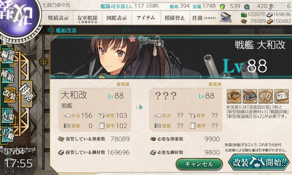Click the ??? remodel result card

186,110
